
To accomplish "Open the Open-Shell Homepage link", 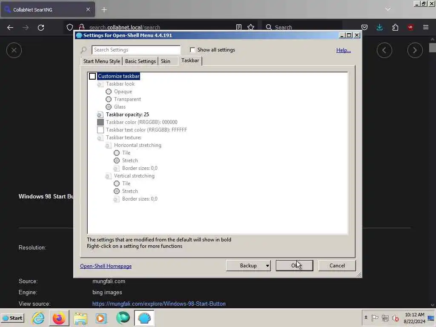I will 106,266.
